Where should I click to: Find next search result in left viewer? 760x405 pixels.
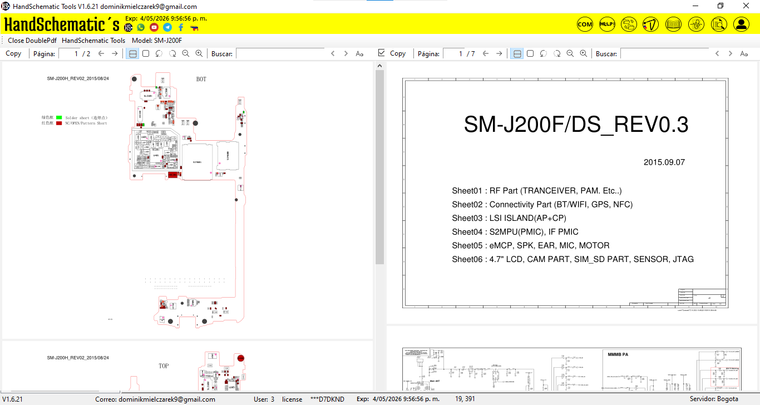tap(346, 53)
